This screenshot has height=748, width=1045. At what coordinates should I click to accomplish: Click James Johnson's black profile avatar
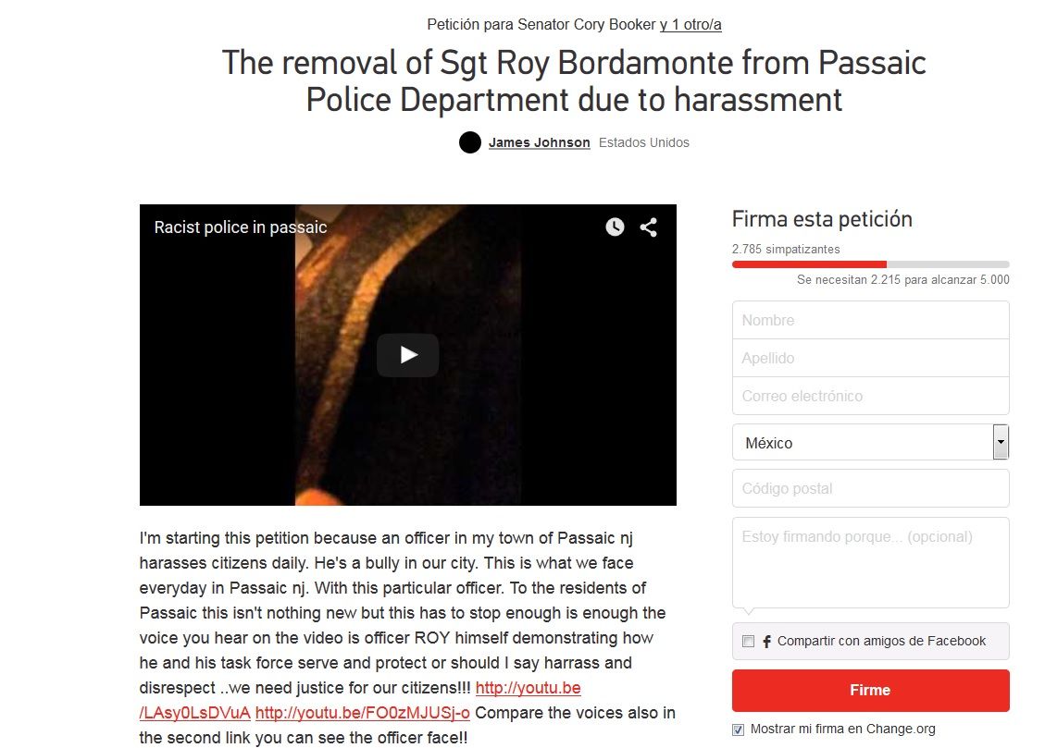coord(470,142)
